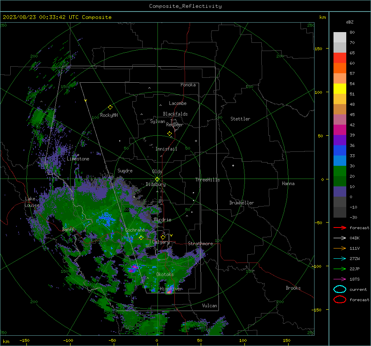This screenshot has height=346, width=371.
Task: Click the Composite_Reflectivity title
Action: (x=185, y=6)
